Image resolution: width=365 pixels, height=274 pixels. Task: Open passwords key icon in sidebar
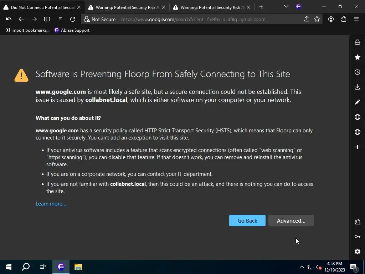pyautogui.click(x=357, y=237)
